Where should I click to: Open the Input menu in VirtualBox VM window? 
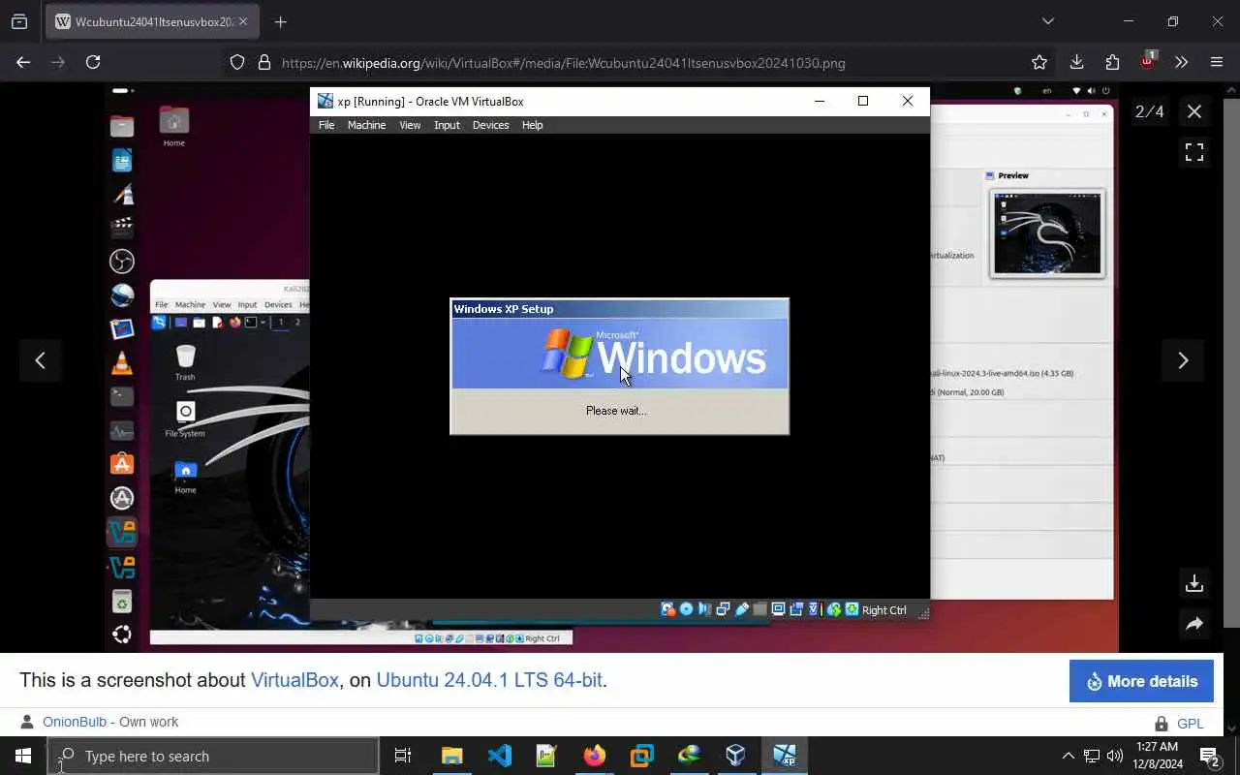click(x=447, y=125)
